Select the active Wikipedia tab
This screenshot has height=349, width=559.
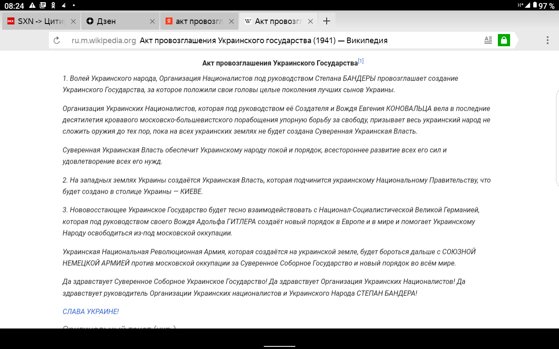coord(278,21)
